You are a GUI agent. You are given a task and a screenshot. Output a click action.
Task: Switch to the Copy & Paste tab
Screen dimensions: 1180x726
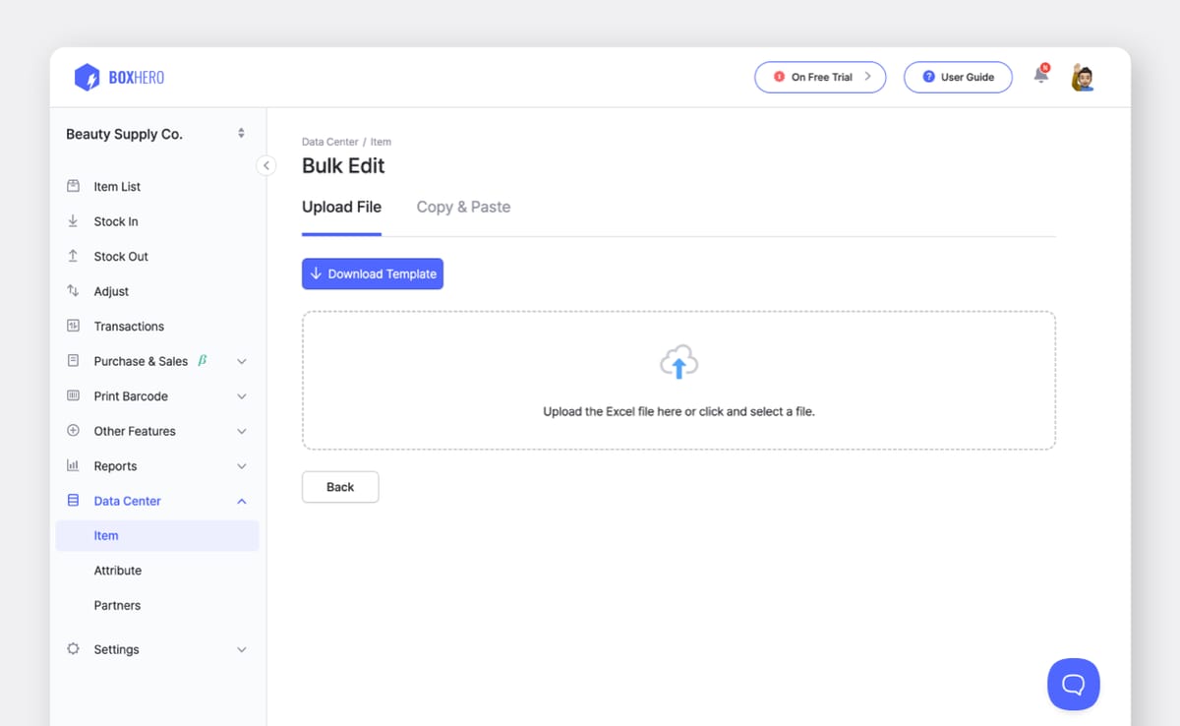pos(463,207)
